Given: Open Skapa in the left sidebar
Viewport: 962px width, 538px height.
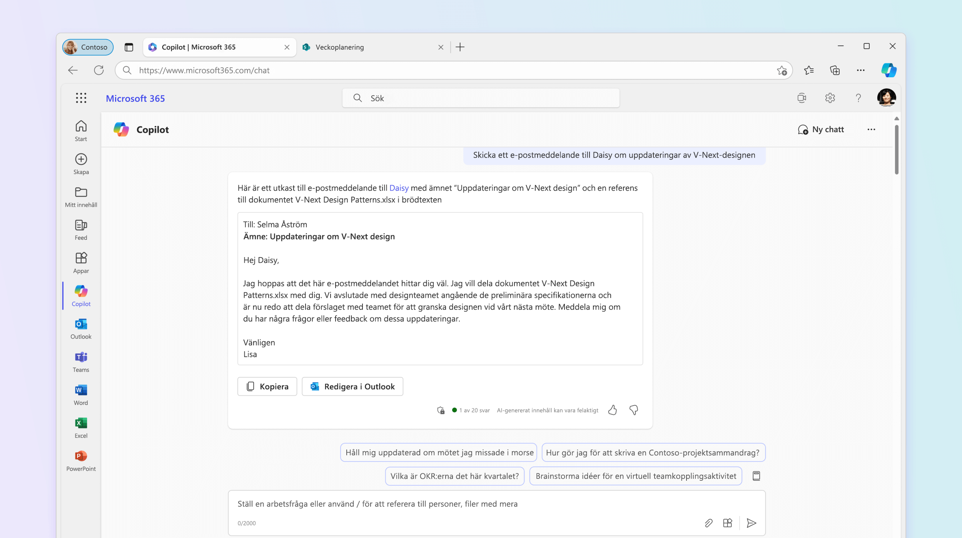Looking at the screenshot, I should (81, 164).
